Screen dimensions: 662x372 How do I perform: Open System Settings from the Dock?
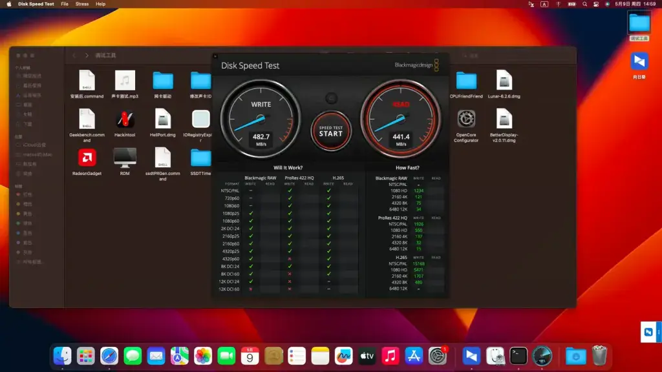438,356
